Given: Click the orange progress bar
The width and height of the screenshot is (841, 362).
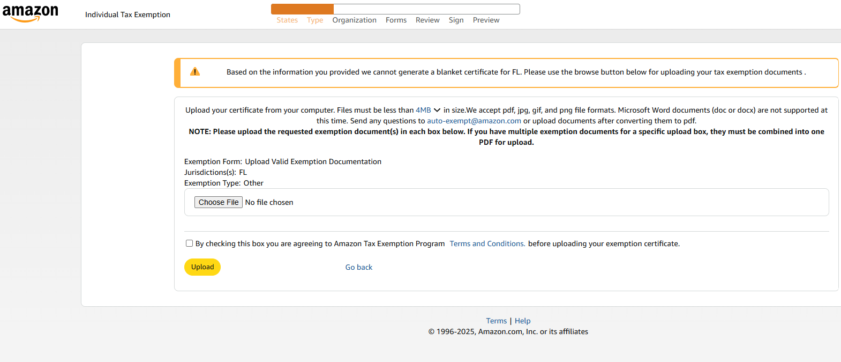Looking at the screenshot, I should pyautogui.click(x=303, y=9).
